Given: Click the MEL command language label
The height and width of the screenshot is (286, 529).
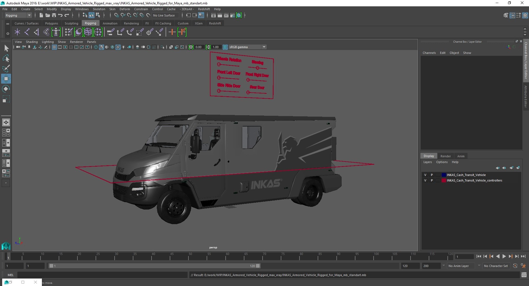Looking at the screenshot, I should pyautogui.click(x=10, y=275).
